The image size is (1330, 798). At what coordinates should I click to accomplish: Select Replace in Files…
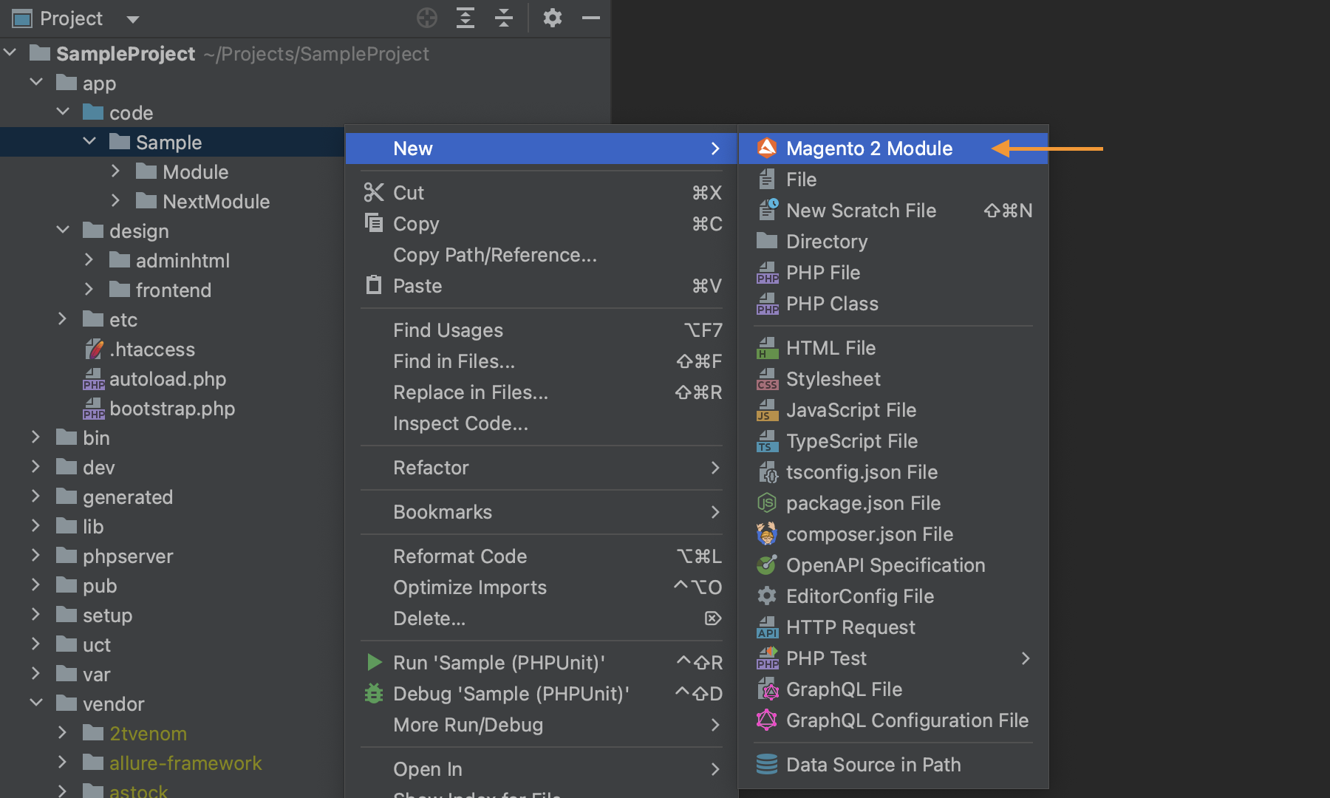click(x=542, y=392)
